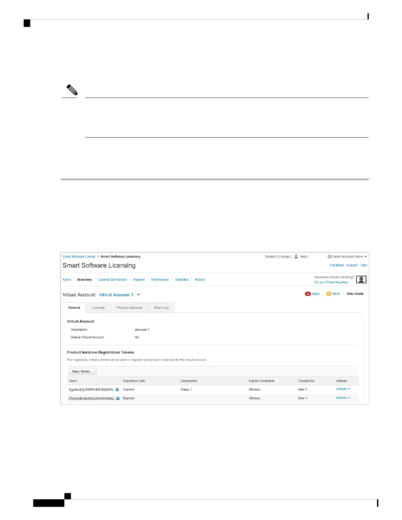Switch to the Licenses tab

[98, 308]
